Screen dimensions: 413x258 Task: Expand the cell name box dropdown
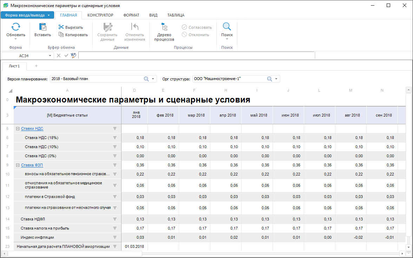pos(50,55)
